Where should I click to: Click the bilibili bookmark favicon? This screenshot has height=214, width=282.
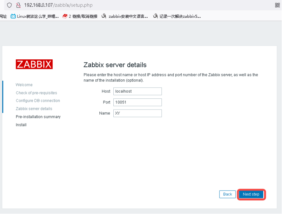click(13, 16)
